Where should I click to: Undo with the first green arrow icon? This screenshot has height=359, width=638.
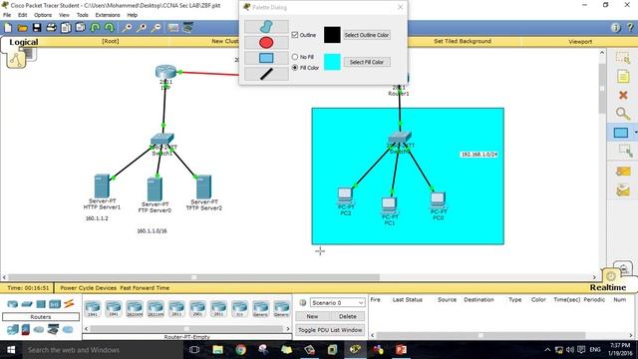pyautogui.click(x=95, y=28)
